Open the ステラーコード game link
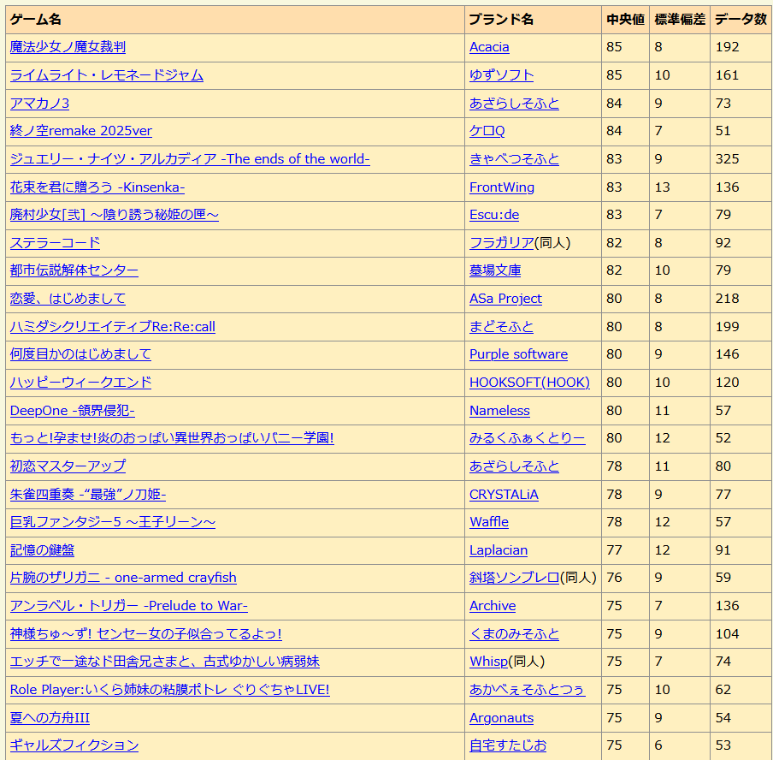Screen dimensions: 773x760 point(55,243)
